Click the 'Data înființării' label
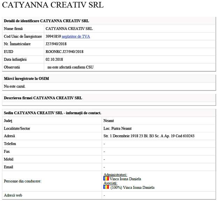Viewport: 217px width, 201px height. (15, 60)
